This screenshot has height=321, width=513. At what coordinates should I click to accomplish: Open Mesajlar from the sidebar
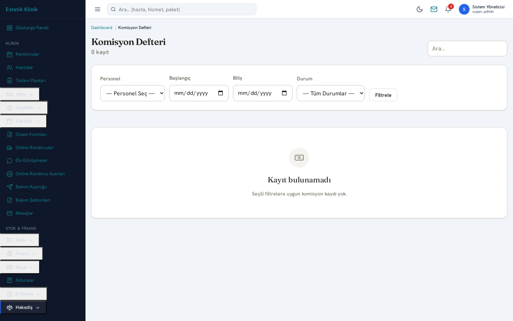pos(24,213)
